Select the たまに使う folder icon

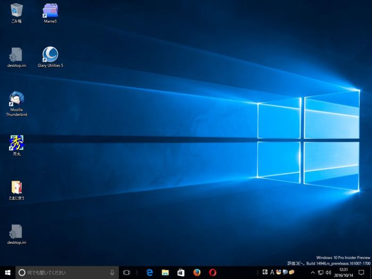[16, 188]
